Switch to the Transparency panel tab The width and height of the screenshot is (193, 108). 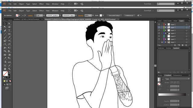click(x=177, y=75)
